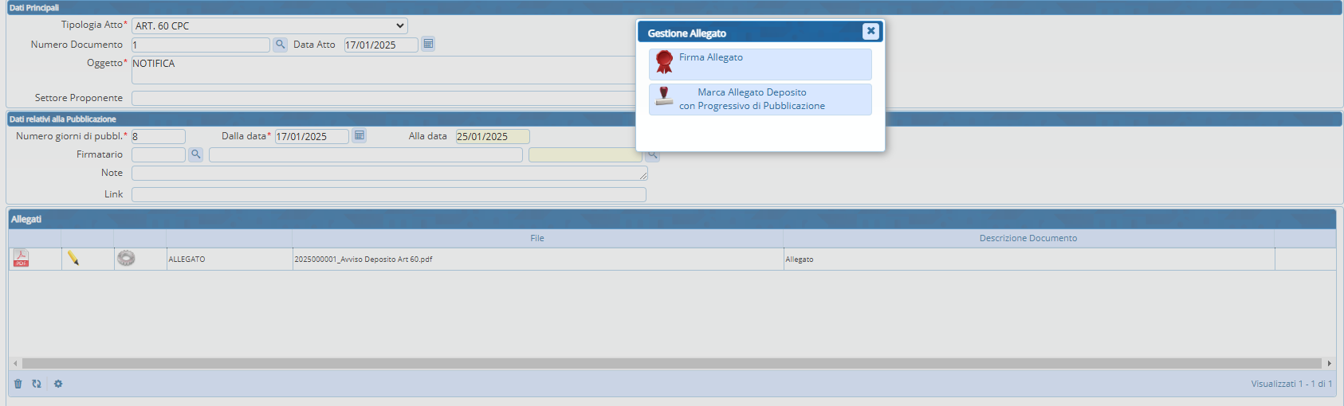Focus the Data Atto date field
Screen dimensions: 1344x406
pyautogui.click(x=381, y=45)
